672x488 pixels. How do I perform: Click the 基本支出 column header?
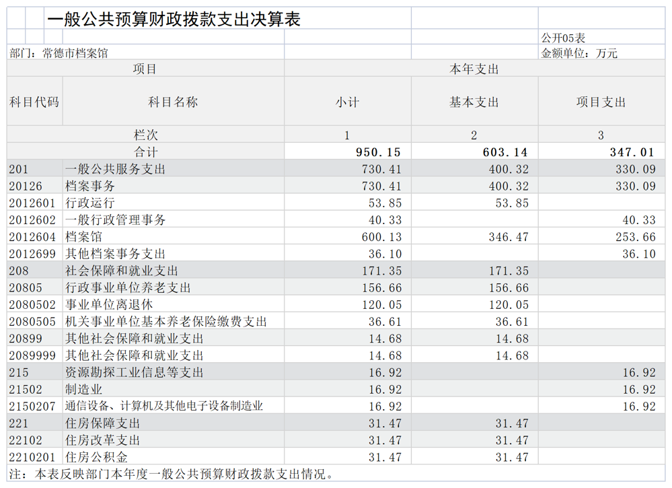pos(474,101)
